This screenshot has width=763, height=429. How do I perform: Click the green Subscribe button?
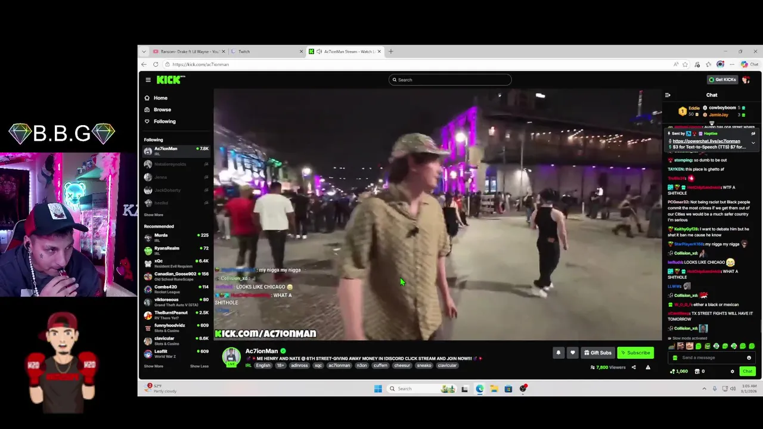click(635, 353)
